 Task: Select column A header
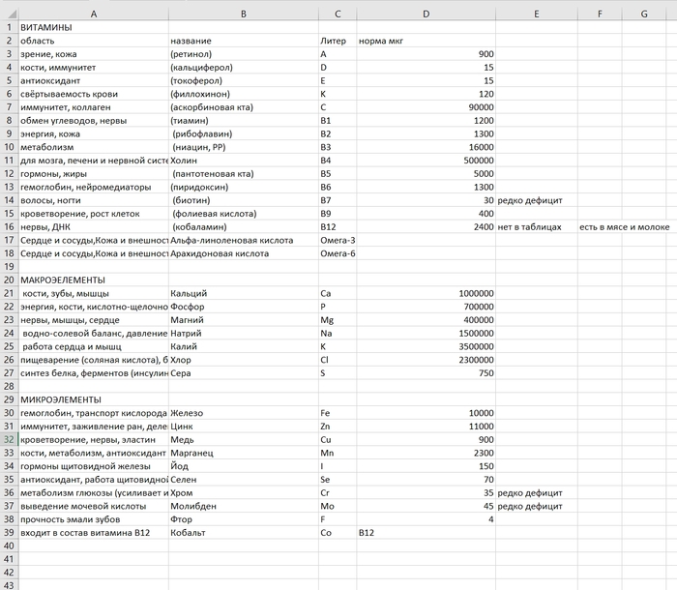(x=94, y=14)
